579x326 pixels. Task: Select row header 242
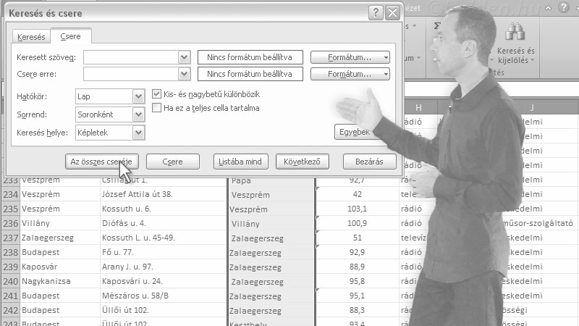10,310
